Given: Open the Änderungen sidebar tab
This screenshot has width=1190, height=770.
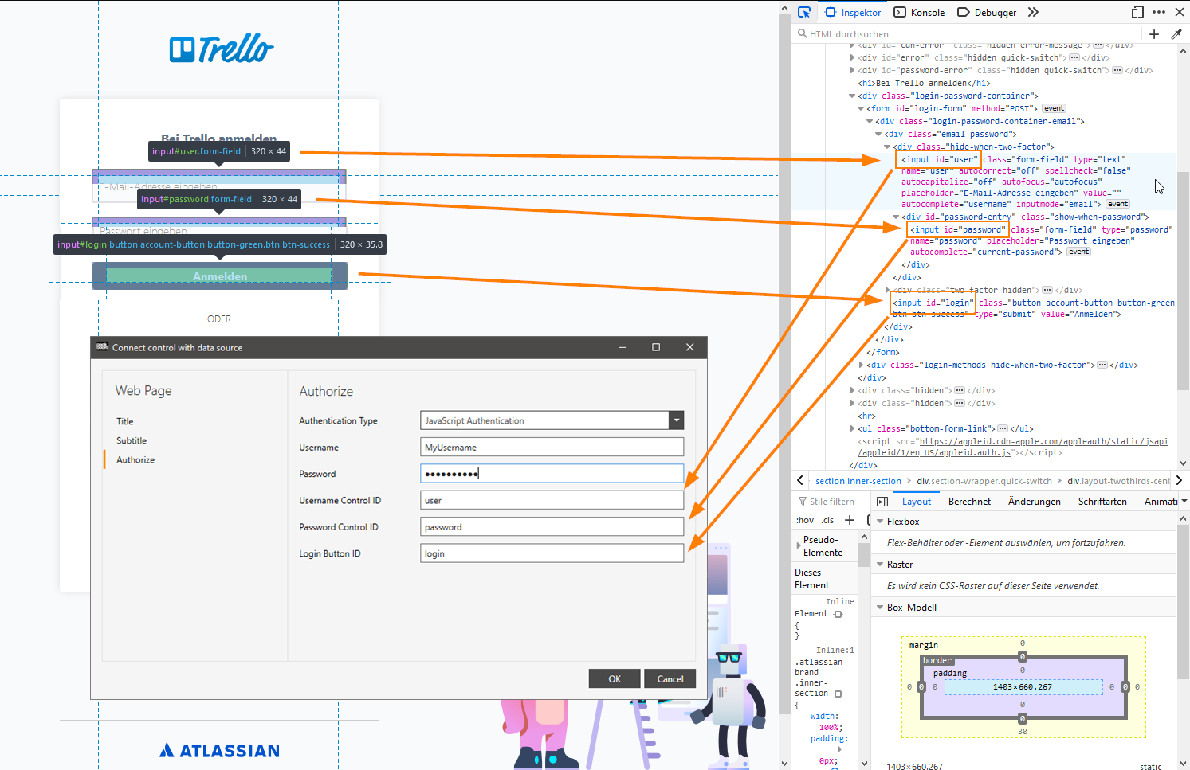Looking at the screenshot, I should [x=1035, y=502].
